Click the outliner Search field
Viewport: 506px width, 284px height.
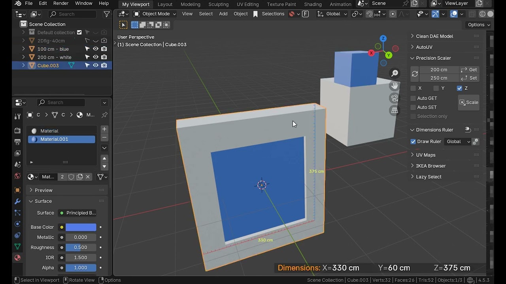click(73, 14)
